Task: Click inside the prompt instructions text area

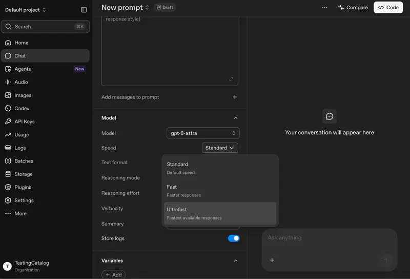Action: (170, 51)
